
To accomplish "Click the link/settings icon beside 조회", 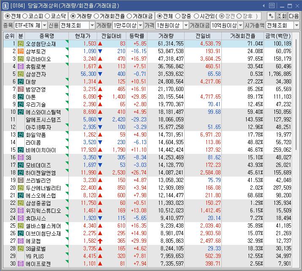I will pos(271,16).
